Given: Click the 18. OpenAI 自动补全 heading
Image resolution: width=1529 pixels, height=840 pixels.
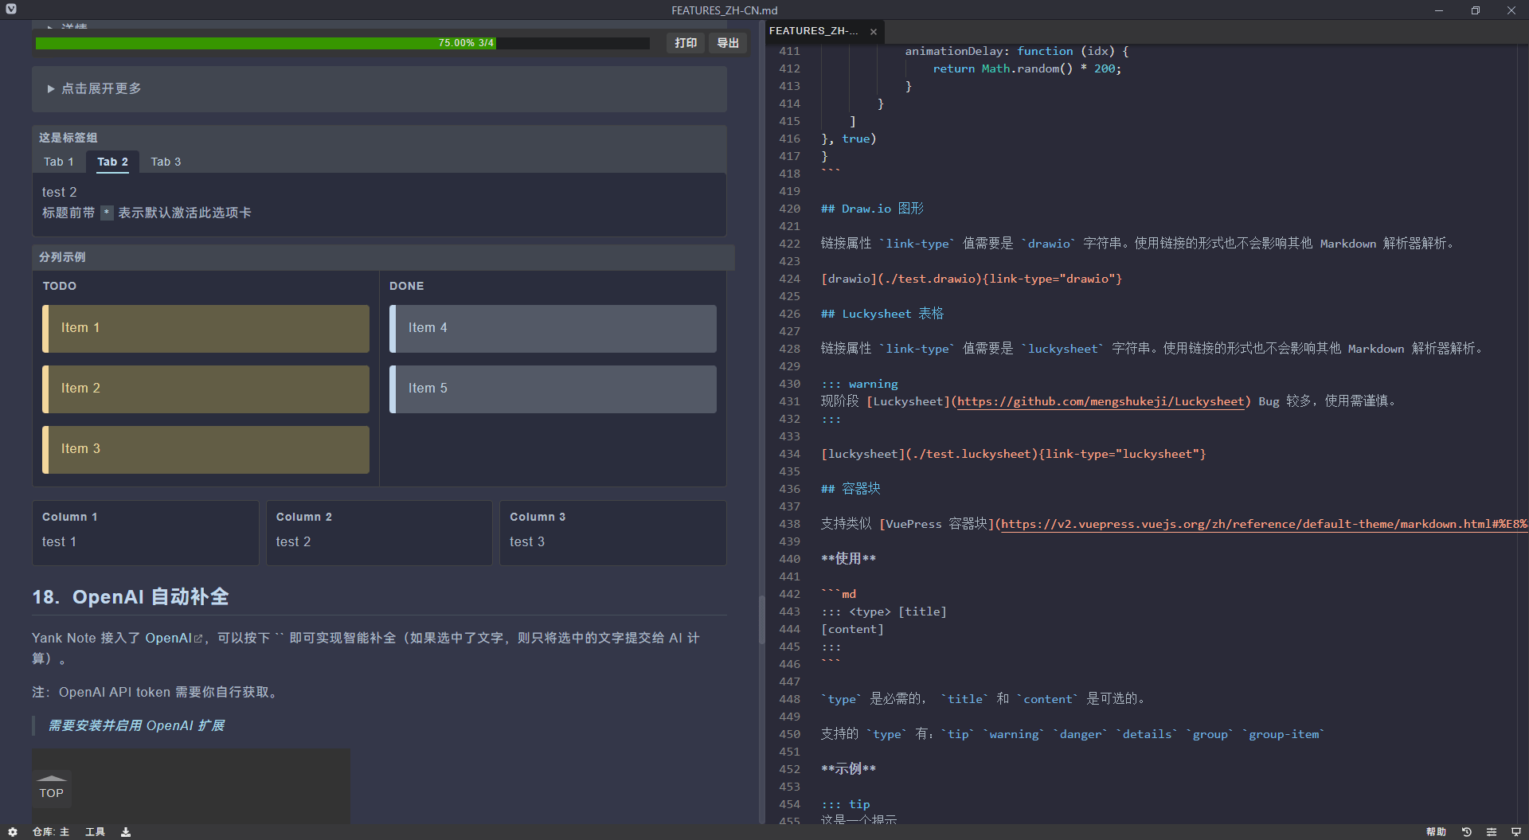Looking at the screenshot, I should coord(131,597).
